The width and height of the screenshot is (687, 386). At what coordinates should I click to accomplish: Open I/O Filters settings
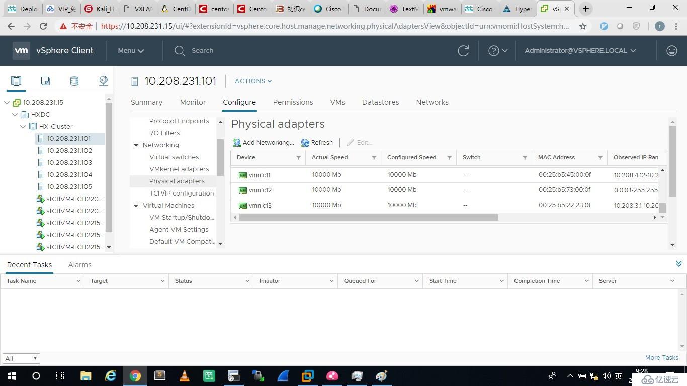pyautogui.click(x=164, y=133)
